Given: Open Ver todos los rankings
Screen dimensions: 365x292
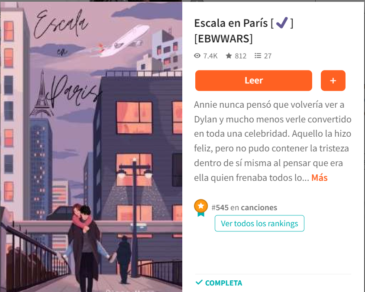Looking at the screenshot, I should [x=259, y=223].
